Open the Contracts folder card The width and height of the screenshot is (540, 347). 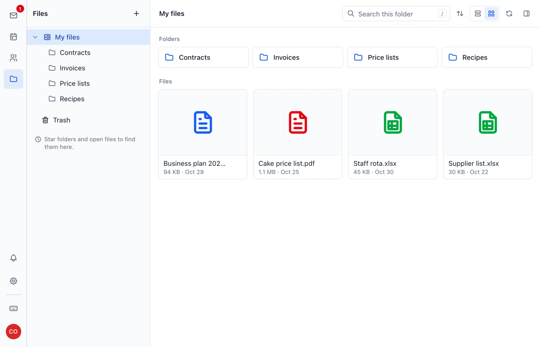pos(203,57)
